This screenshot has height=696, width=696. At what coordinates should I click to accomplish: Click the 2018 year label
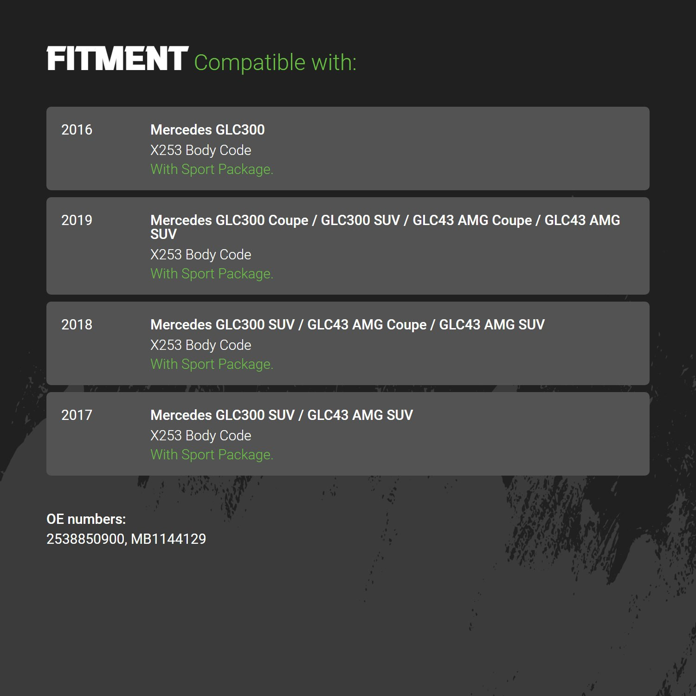click(x=77, y=325)
